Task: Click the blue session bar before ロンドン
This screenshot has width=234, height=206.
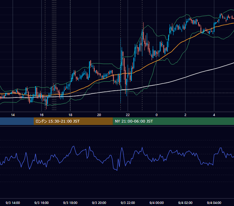Action: point(17,121)
